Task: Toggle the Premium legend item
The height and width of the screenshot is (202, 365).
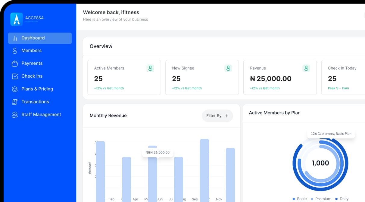Action: coord(321,199)
